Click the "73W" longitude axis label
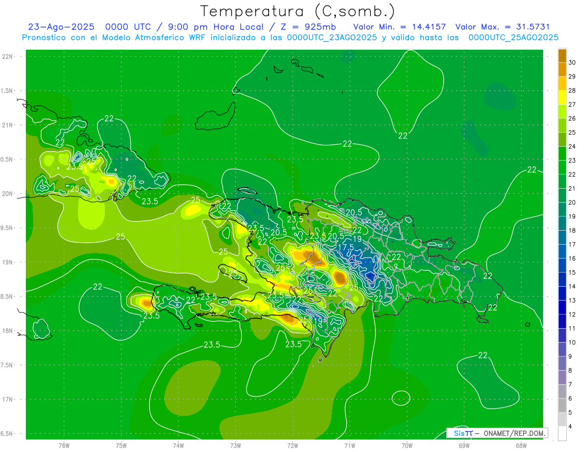 pyautogui.click(x=235, y=446)
